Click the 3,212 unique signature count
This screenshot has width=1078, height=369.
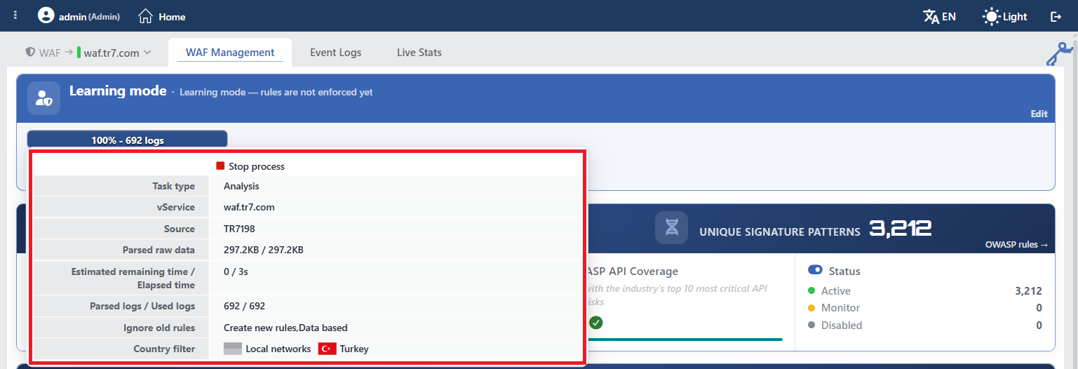(x=900, y=228)
